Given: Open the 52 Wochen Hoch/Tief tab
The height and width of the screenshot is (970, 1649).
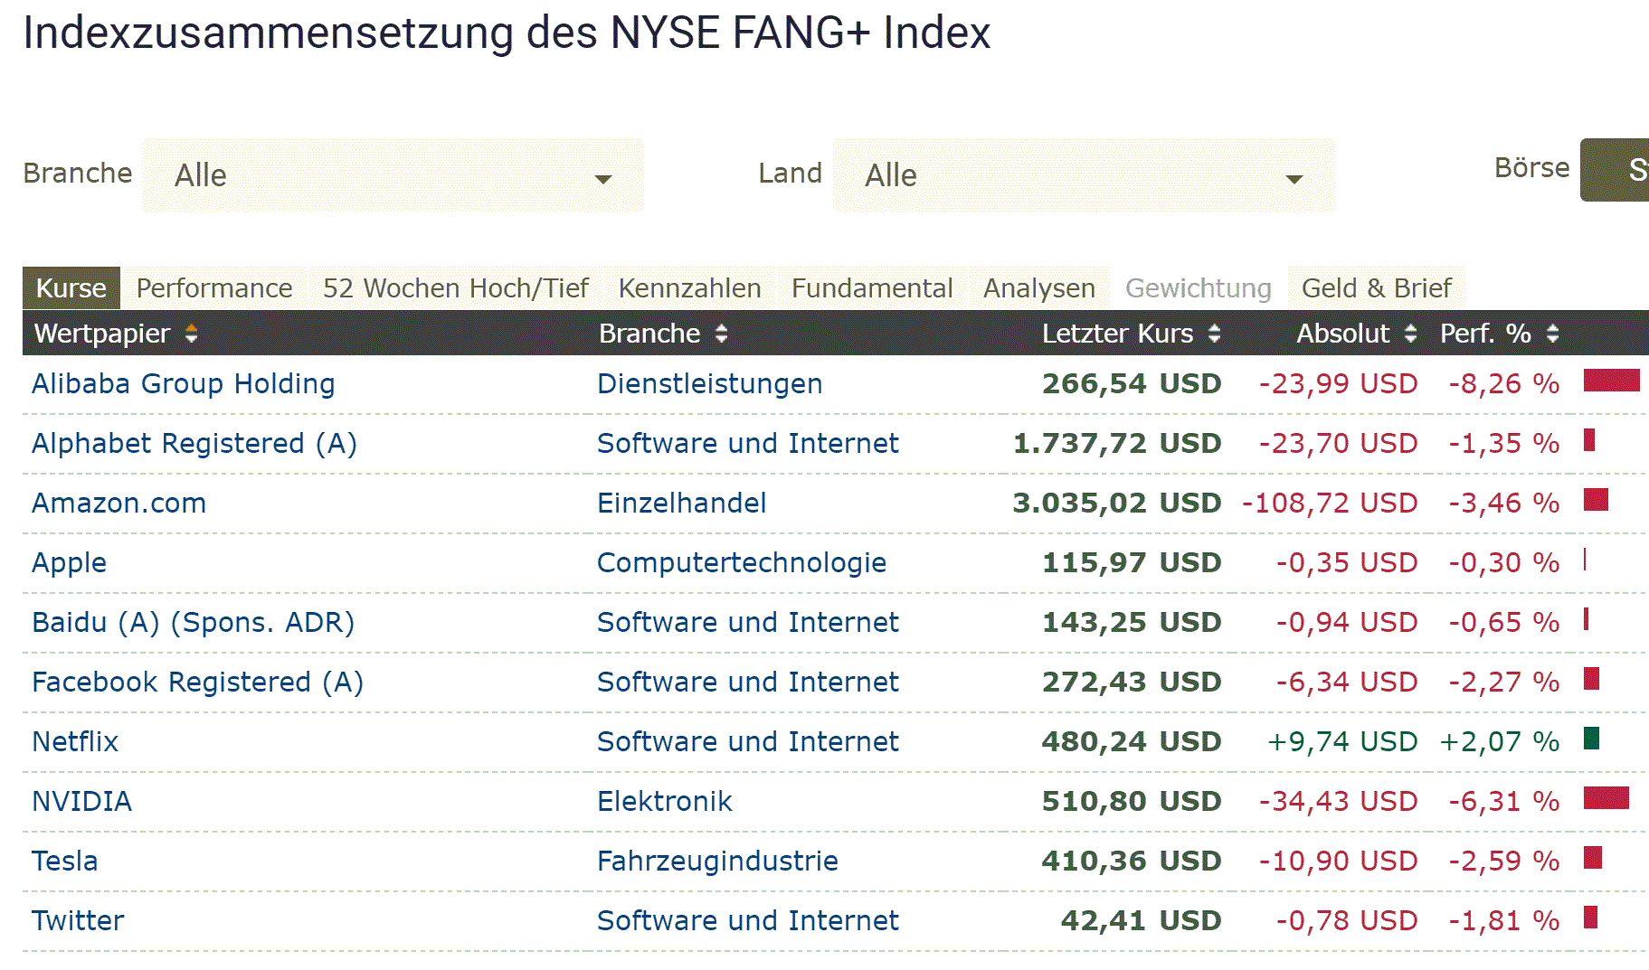Looking at the screenshot, I should tap(455, 288).
